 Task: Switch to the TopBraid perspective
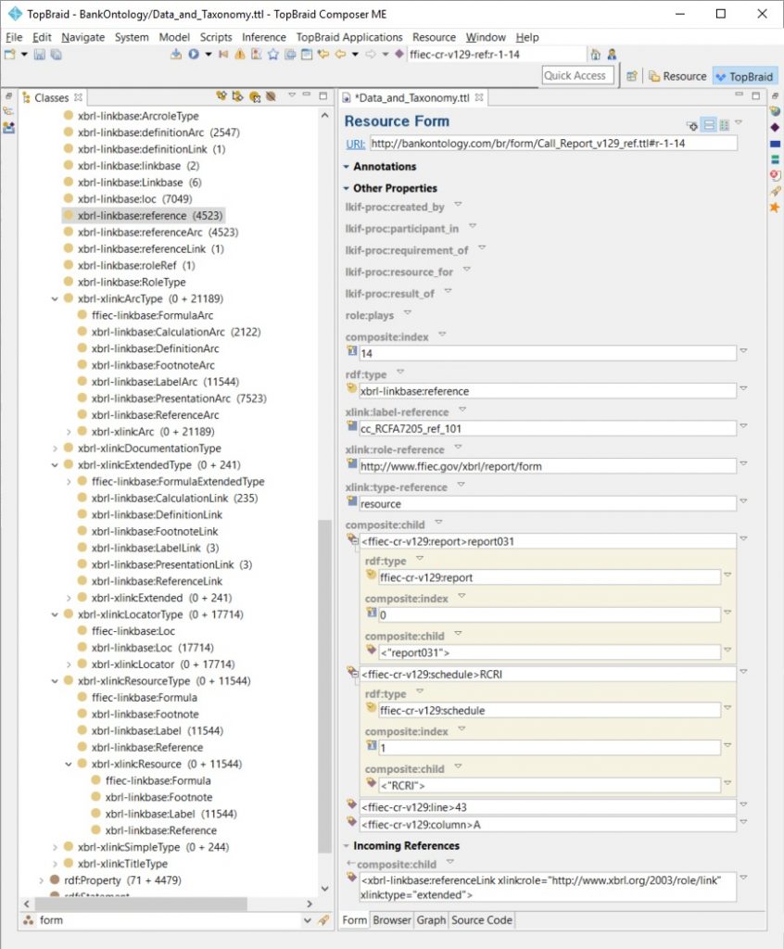[744, 76]
